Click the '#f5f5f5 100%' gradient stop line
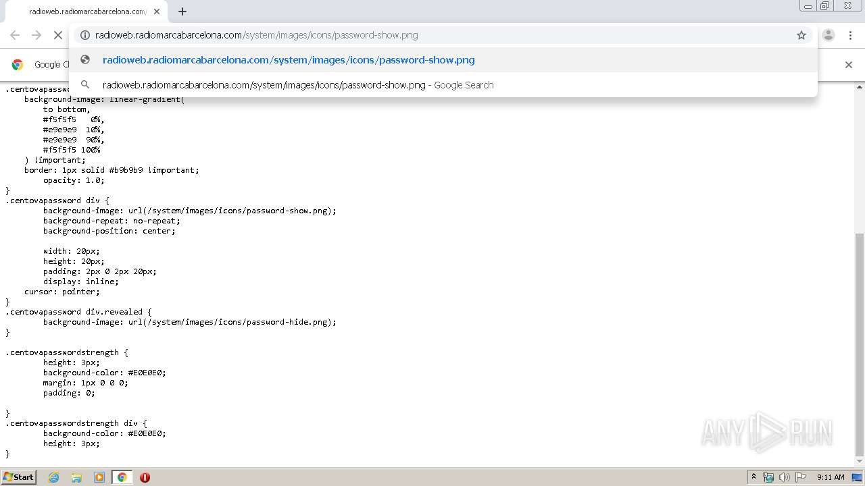Image resolution: width=865 pixels, height=486 pixels. point(72,150)
